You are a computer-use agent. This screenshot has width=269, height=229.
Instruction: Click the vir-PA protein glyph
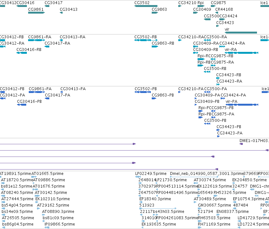click(242, 105)
